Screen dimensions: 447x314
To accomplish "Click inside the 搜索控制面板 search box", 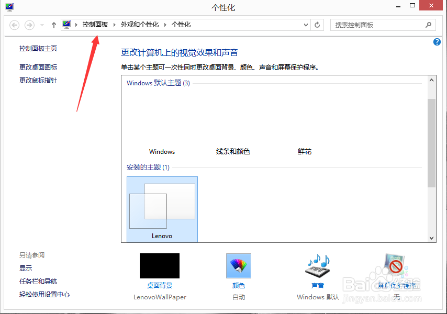I will click(x=377, y=24).
